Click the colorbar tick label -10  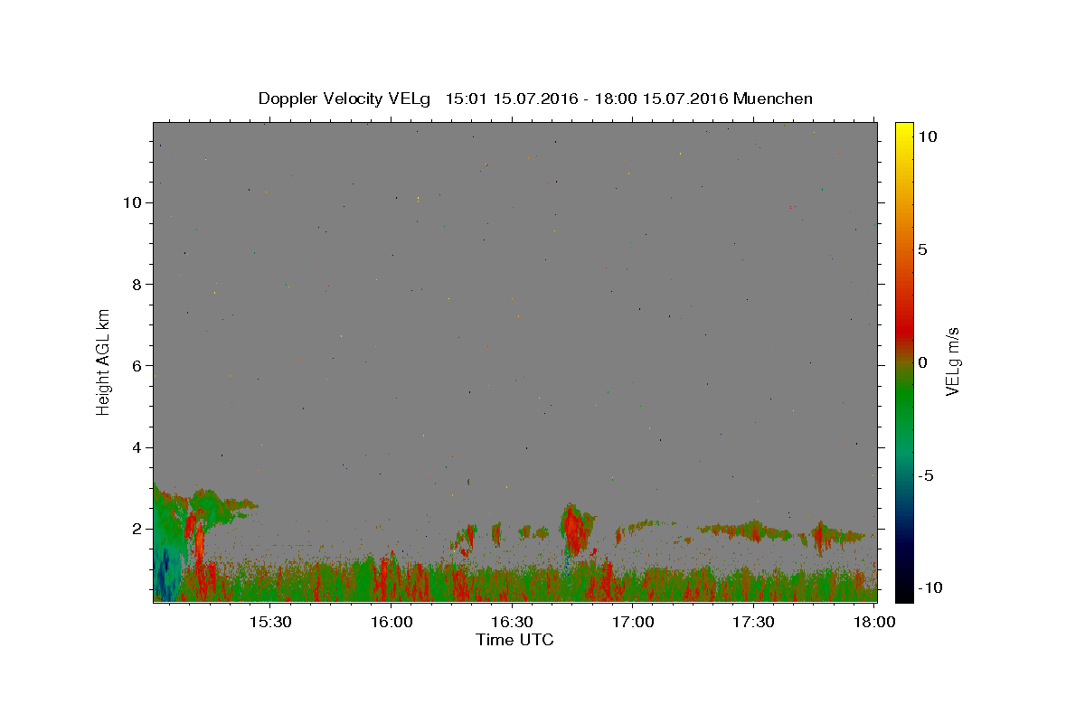pos(929,587)
